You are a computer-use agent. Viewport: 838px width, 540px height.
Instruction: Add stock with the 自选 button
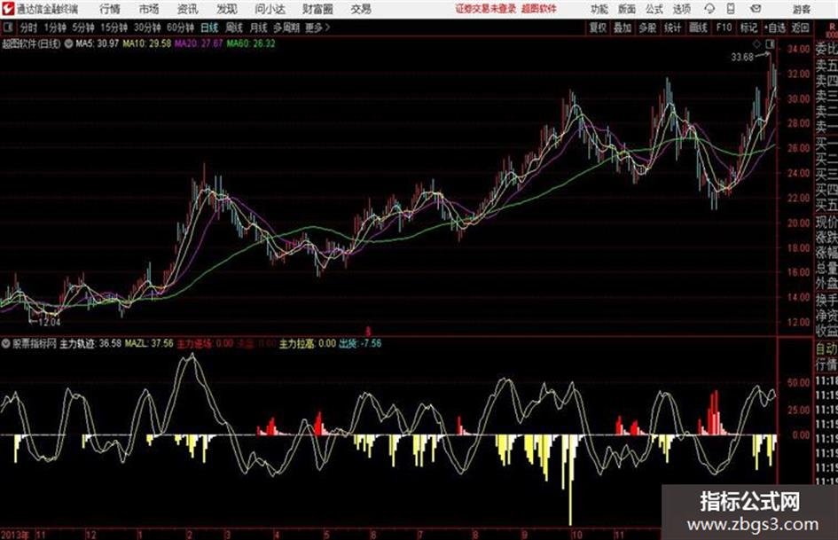(775, 27)
